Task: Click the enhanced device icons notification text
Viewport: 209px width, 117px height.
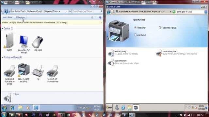Action: pyautogui.click(x=35, y=23)
